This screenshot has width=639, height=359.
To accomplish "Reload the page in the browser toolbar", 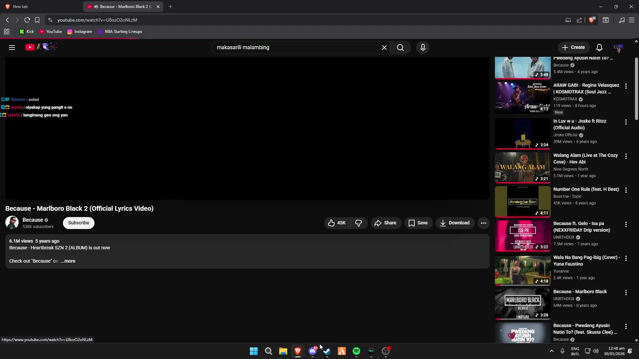I will point(27,20).
